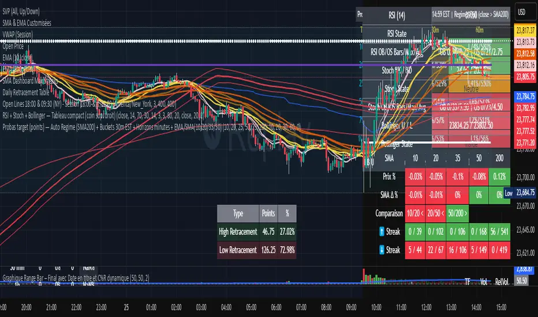538x317 pixels.
Task: Click the RelVol column label
Action: pos(502,282)
